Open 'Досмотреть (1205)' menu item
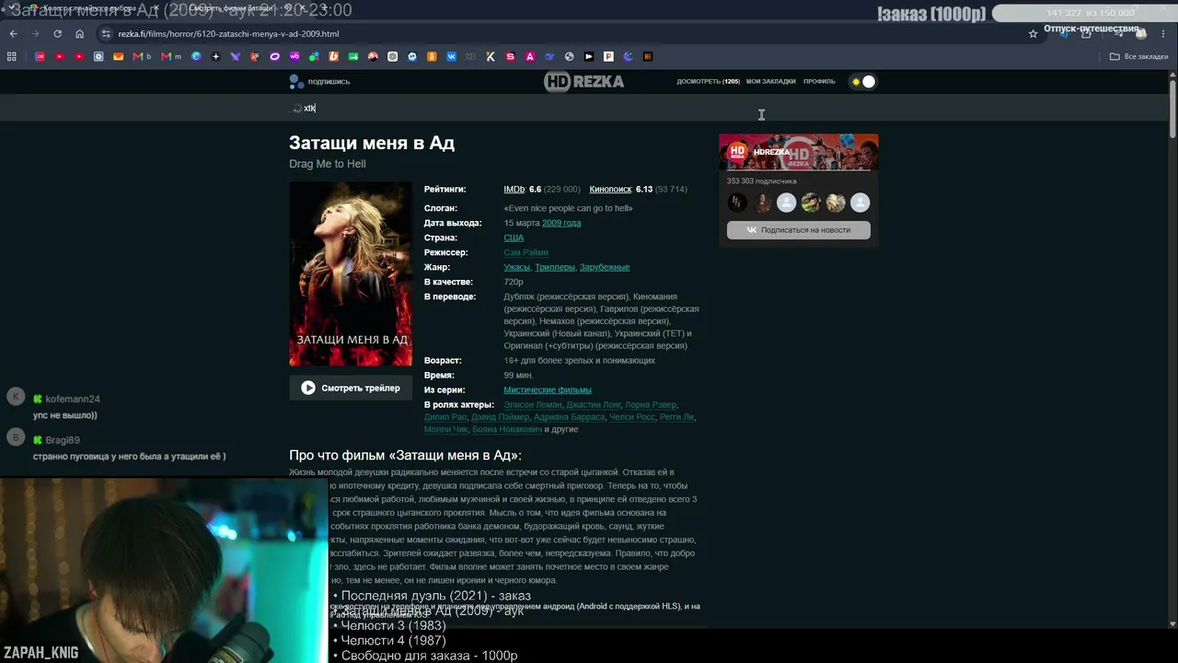 (708, 82)
